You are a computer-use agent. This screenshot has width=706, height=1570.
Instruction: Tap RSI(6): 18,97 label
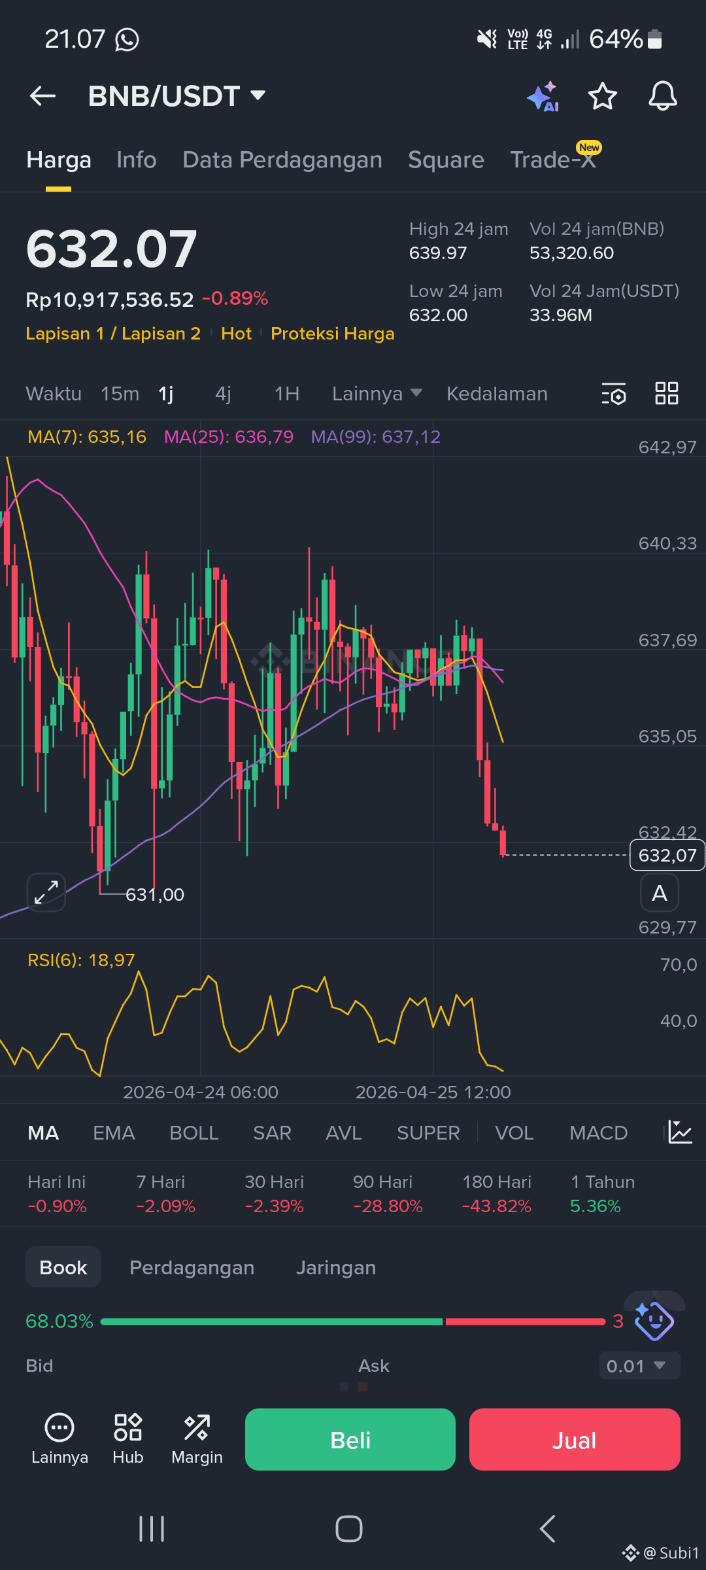click(x=81, y=960)
